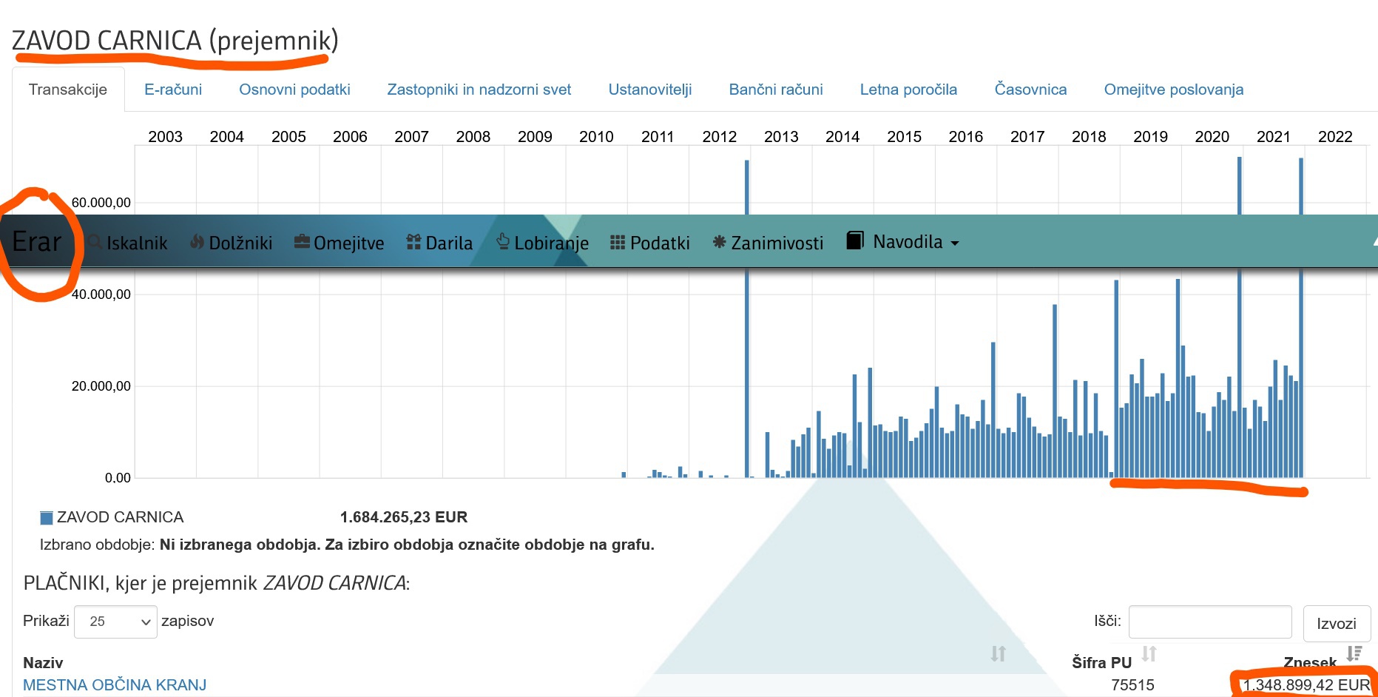The width and height of the screenshot is (1378, 697).
Task: Sort table by Šifra PU column icon
Action: pyautogui.click(x=1149, y=653)
